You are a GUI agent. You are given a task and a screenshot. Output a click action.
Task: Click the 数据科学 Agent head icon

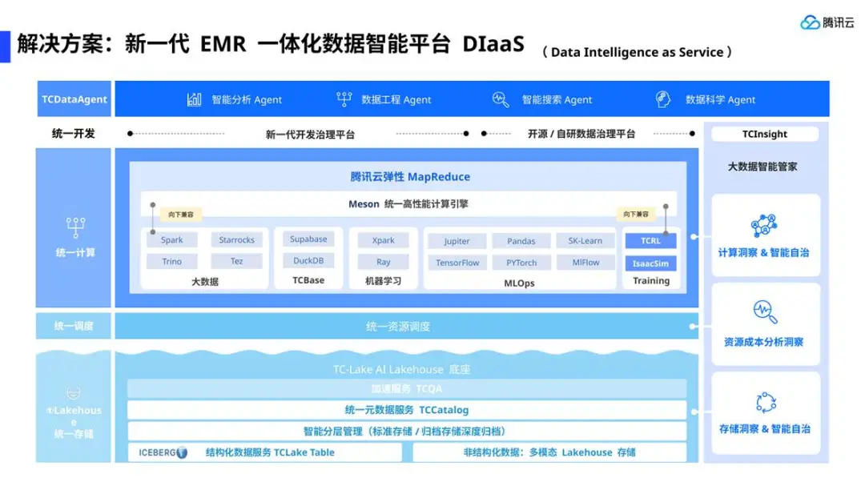pyautogui.click(x=662, y=99)
